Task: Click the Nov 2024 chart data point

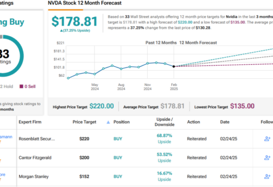Action: (148, 63)
